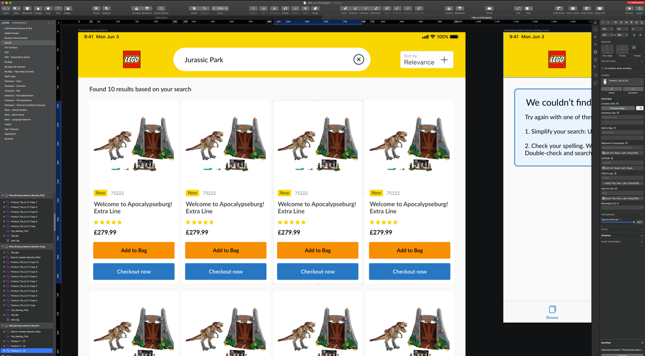Toggle Show Pixels in the toolbar
645x356 pixels.
coord(587,8)
